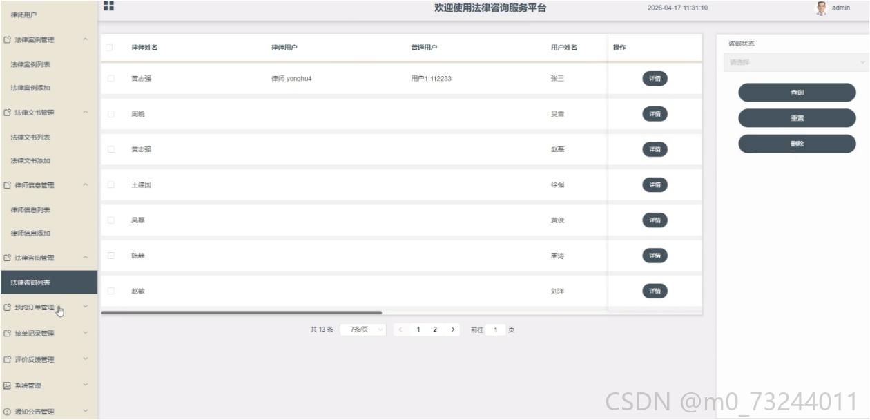Click the 法律文书管理 menu icon
Screen dimensions: 870x420
pos(7,113)
